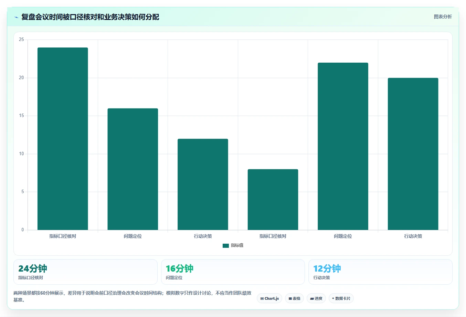Image resolution: width=466 pixels, height=317 pixels.
Task: Click the Chart.js tag chip
Action: pos(269,298)
